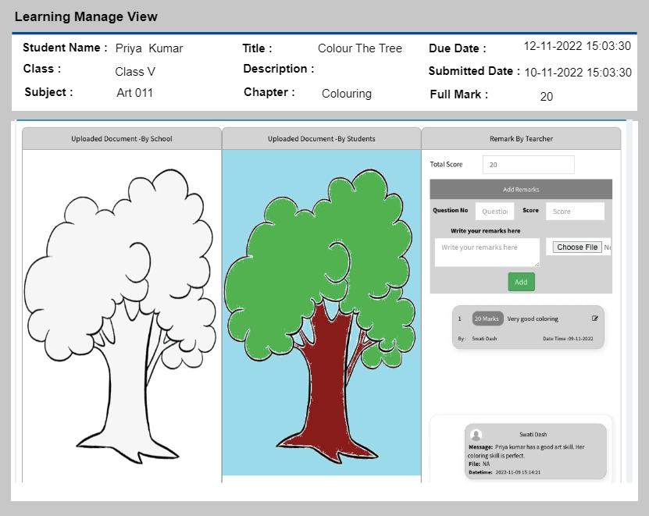Focus the Score input field
Screen dimensions: 649x516
tap(575, 211)
